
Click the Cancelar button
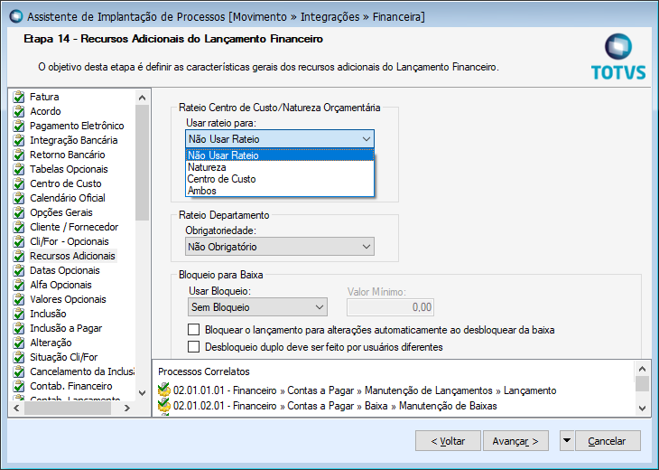click(608, 440)
